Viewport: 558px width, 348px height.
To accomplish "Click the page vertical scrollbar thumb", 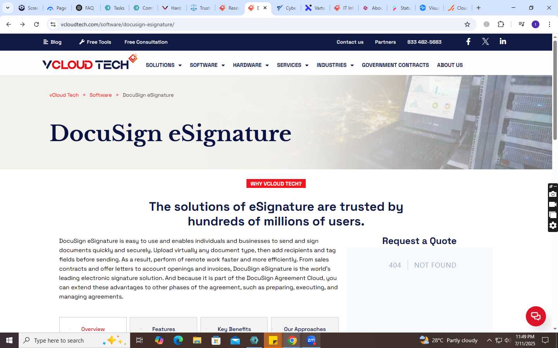I will tap(555, 90).
